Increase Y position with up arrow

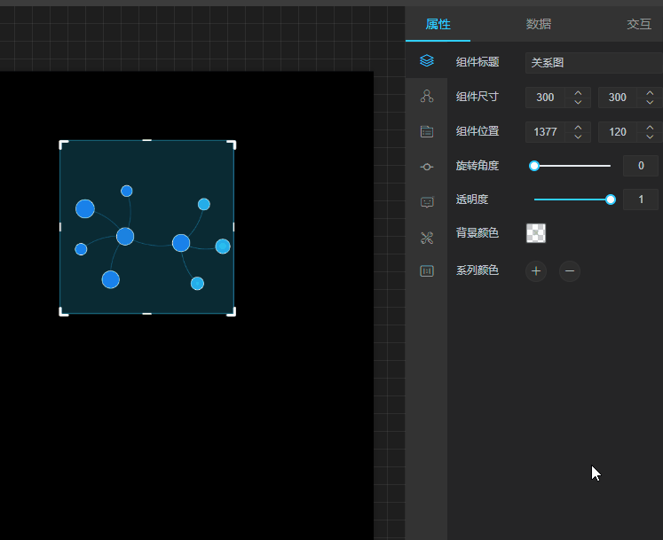pyautogui.click(x=650, y=127)
